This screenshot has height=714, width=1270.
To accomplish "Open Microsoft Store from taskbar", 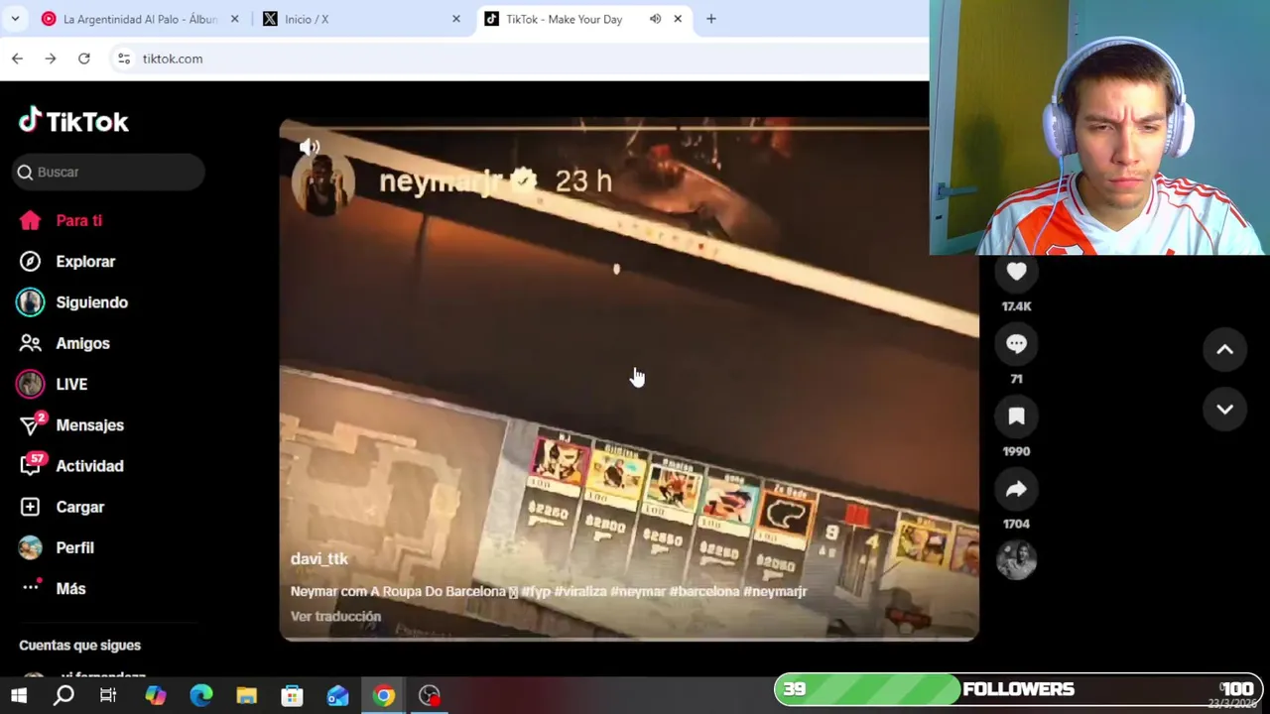I will (x=292, y=696).
